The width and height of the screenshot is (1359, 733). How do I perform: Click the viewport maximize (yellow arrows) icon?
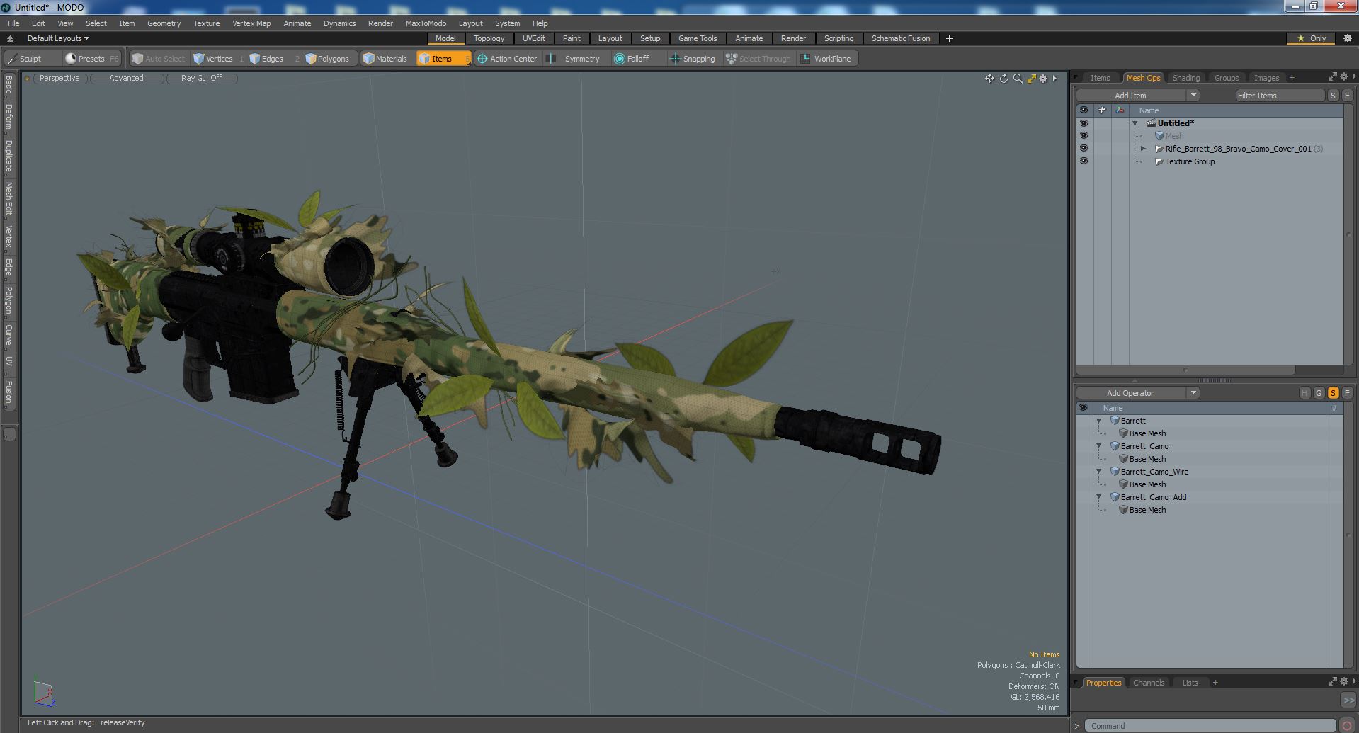tap(1031, 79)
